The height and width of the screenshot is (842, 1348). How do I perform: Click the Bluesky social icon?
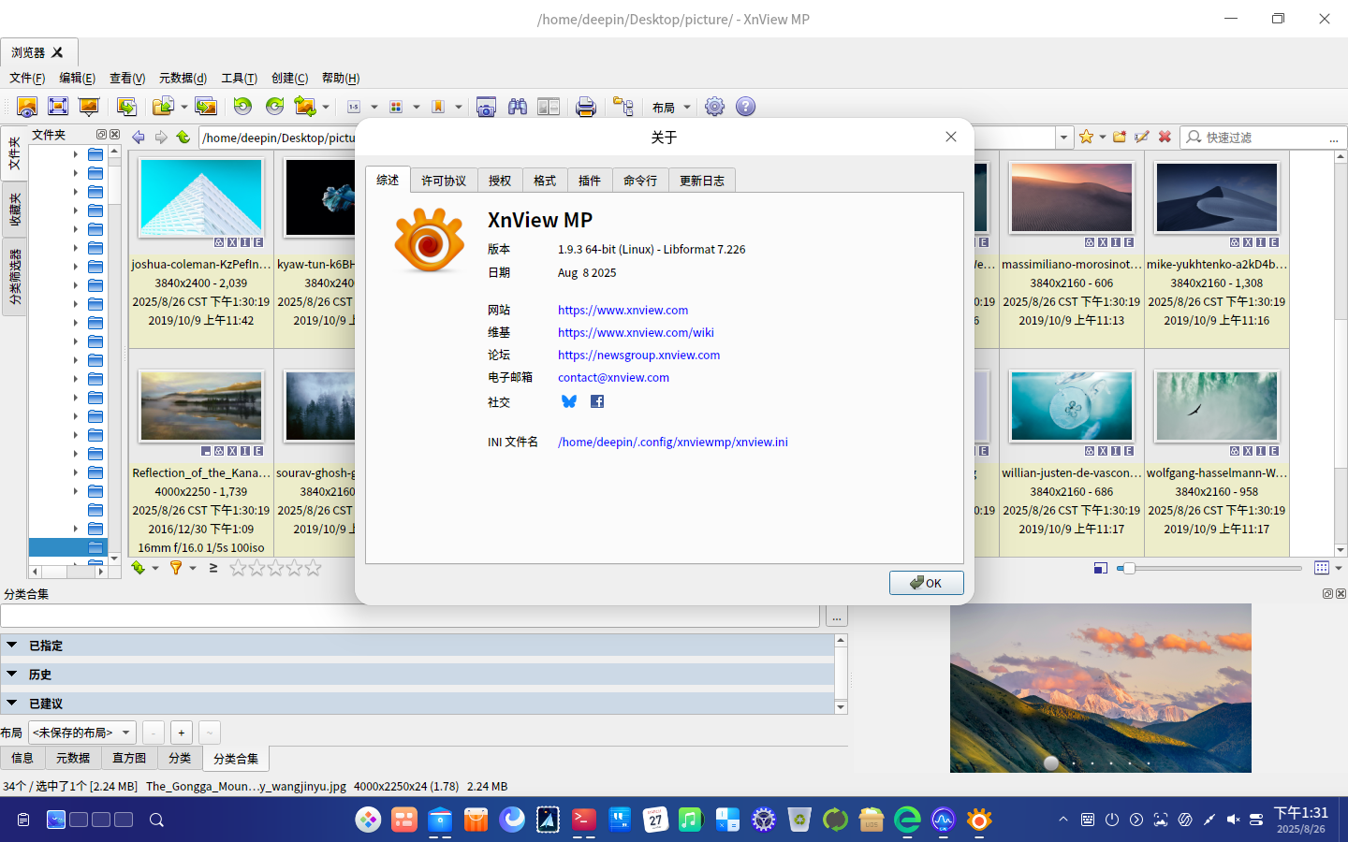[x=568, y=401]
